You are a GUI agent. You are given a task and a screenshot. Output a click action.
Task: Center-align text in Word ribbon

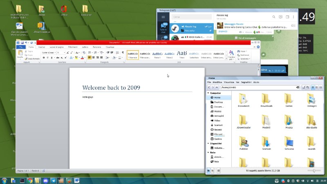[94, 58]
